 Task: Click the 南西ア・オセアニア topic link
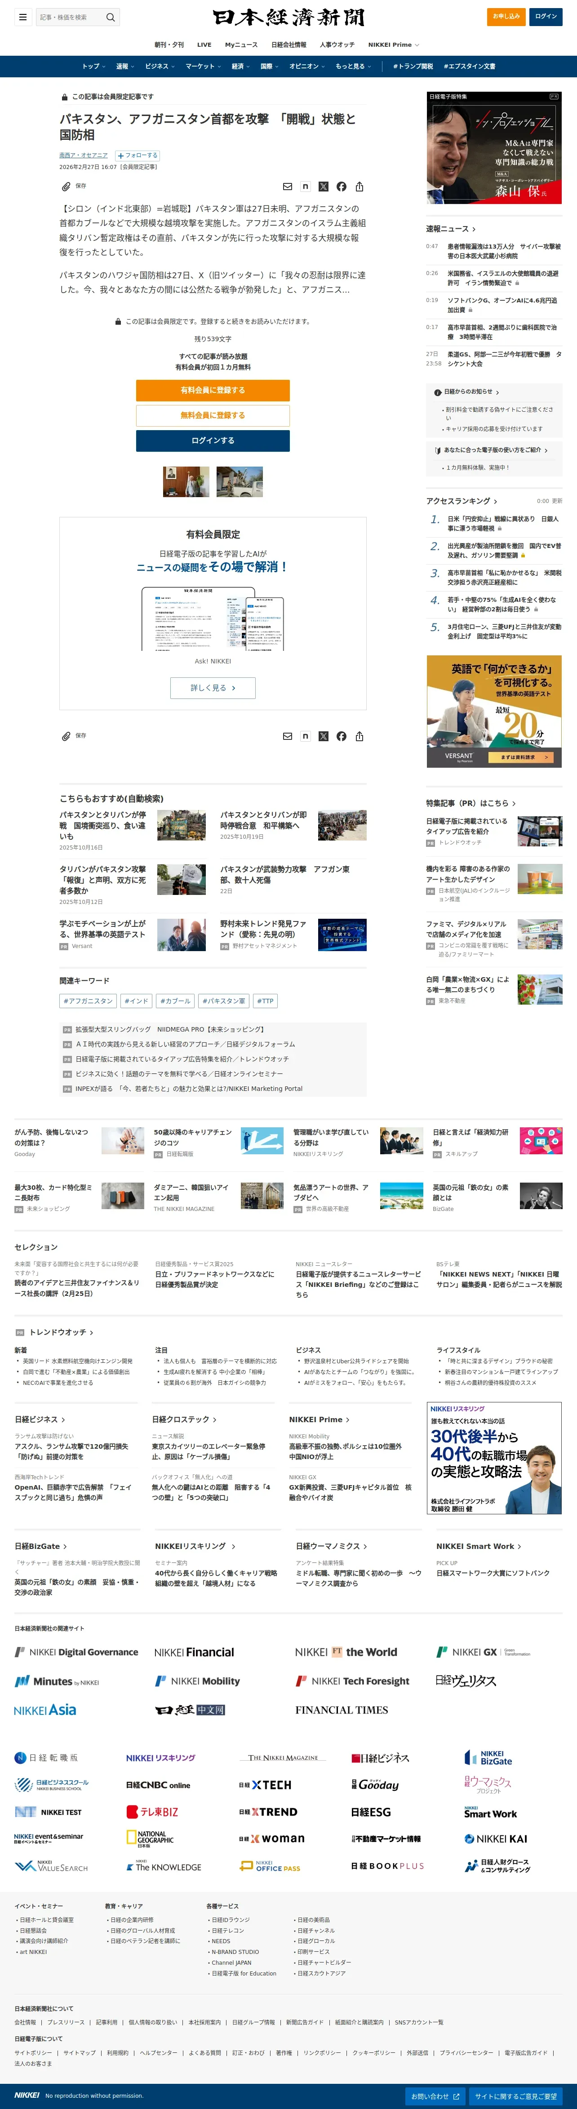(x=84, y=156)
